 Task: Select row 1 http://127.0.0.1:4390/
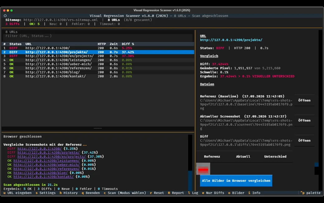click(98, 48)
